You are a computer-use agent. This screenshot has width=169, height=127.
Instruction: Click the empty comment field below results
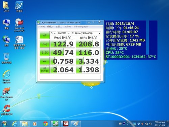[x=70, y=77]
